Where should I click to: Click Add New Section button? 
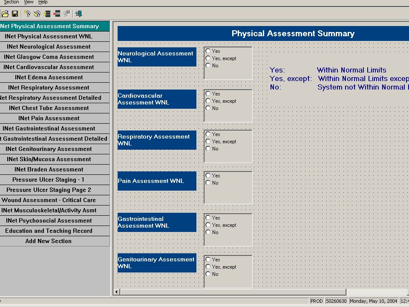pos(55,241)
